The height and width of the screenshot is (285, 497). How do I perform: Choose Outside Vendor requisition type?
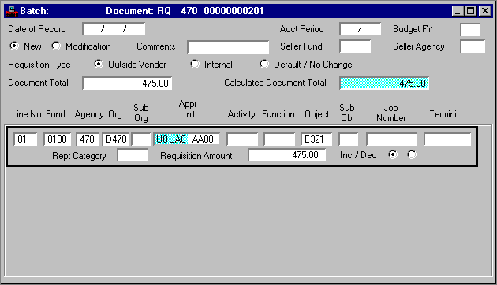tap(99, 65)
